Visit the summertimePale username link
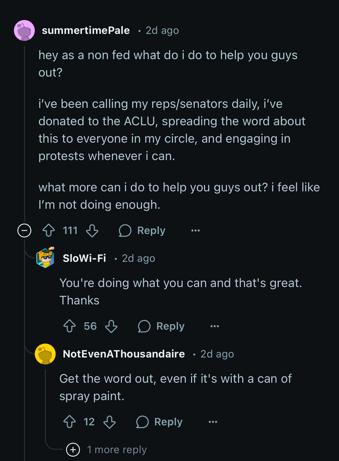 [x=86, y=30]
